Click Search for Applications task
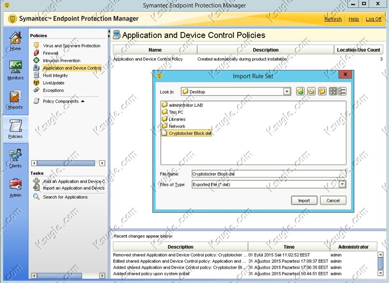 (x=65, y=197)
